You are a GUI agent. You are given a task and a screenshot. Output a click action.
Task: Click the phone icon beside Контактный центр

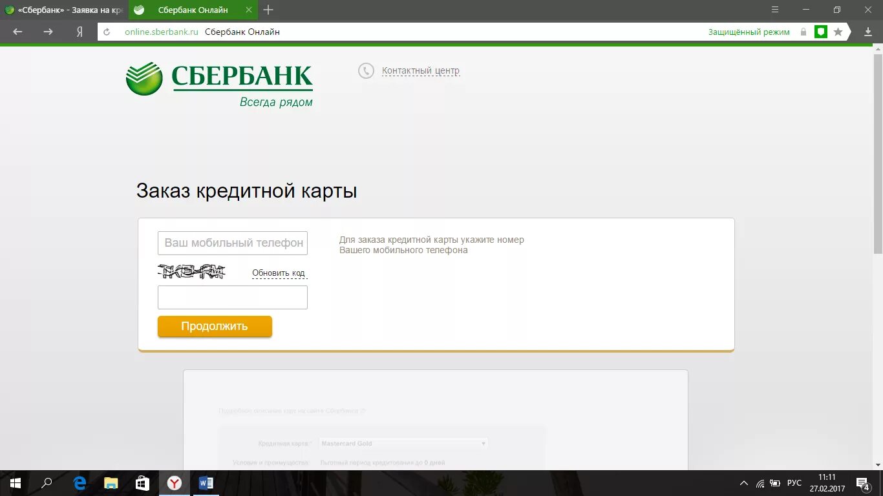point(367,71)
